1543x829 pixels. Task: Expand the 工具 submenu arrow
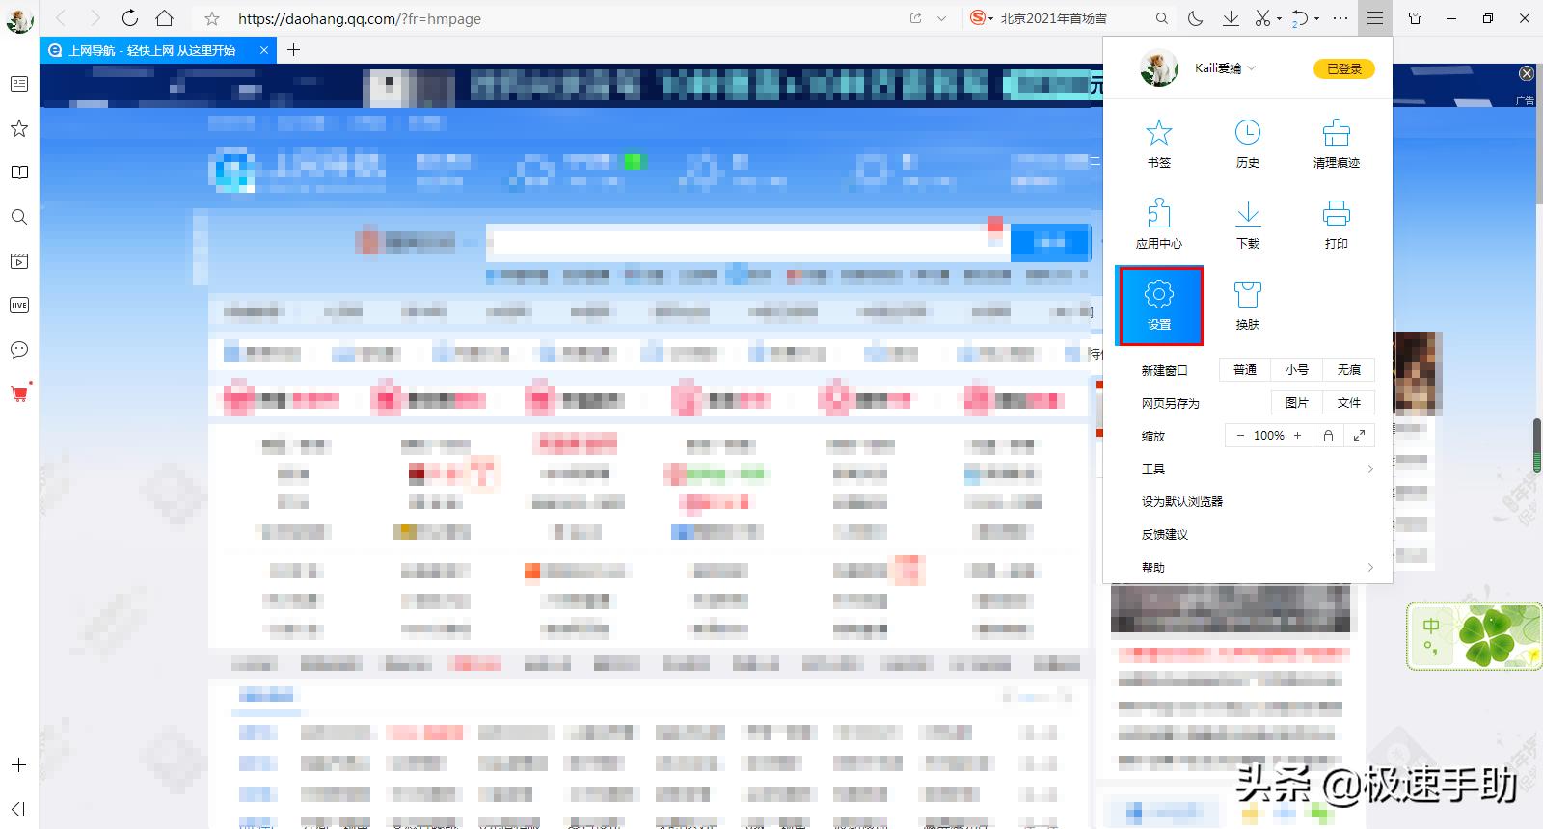[1370, 468]
